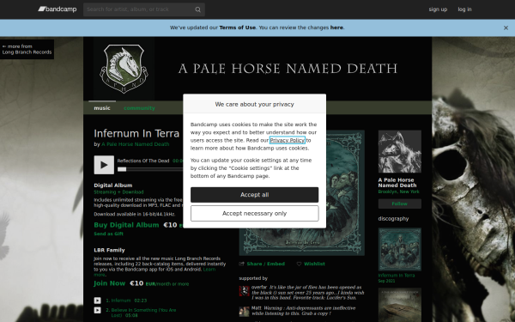Open Privacy Policy link in dialog
Screen dimensions: 515x322
coord(288,140)
